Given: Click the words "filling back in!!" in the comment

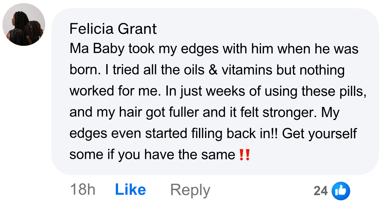Looking at the screenshot, I should click(242, 133).
